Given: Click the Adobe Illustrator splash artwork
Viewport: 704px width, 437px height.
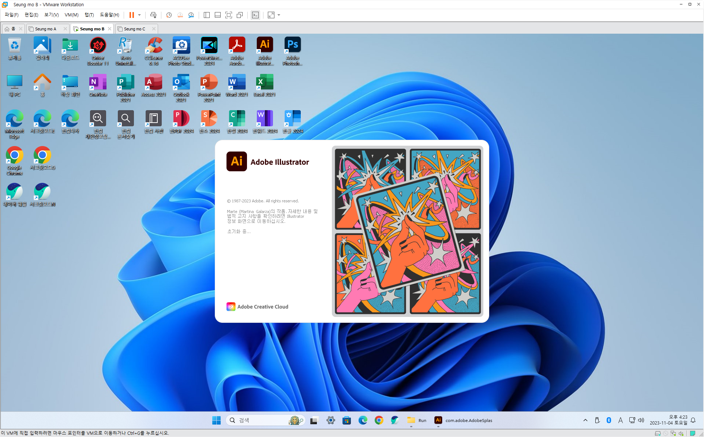Looking at the screenshot, I should tap(407, 231).
